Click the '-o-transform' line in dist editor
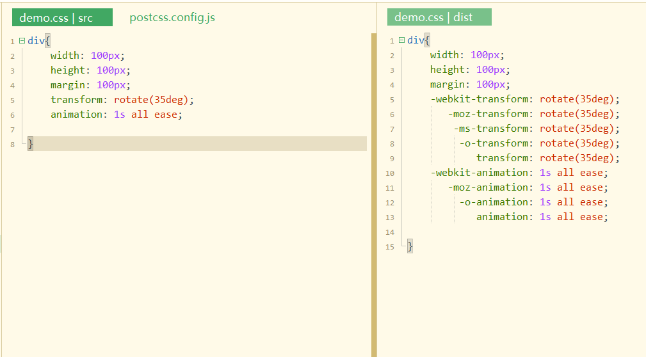Image resolution: width=646 pixels, height=357 pixels. [539, 143]
